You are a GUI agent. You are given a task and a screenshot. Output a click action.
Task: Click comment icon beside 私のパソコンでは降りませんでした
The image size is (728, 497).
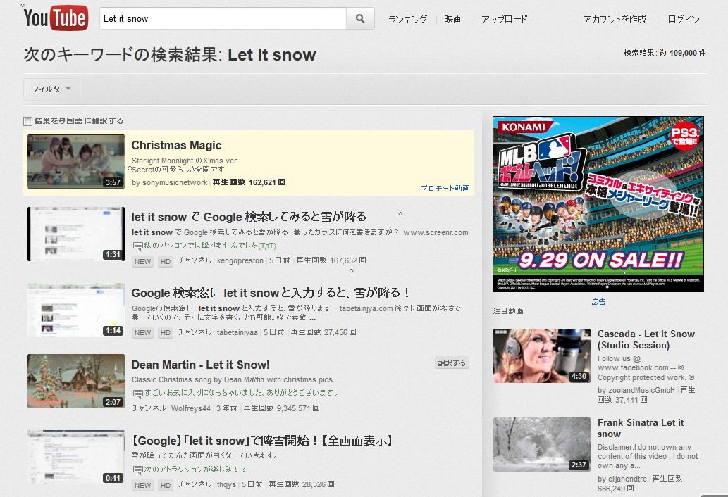click(138, 246)
